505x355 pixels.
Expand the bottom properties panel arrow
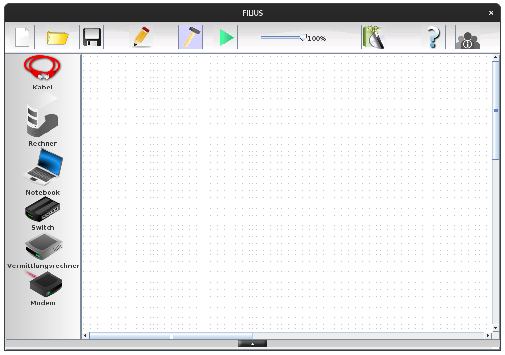[x=253, y=344]
